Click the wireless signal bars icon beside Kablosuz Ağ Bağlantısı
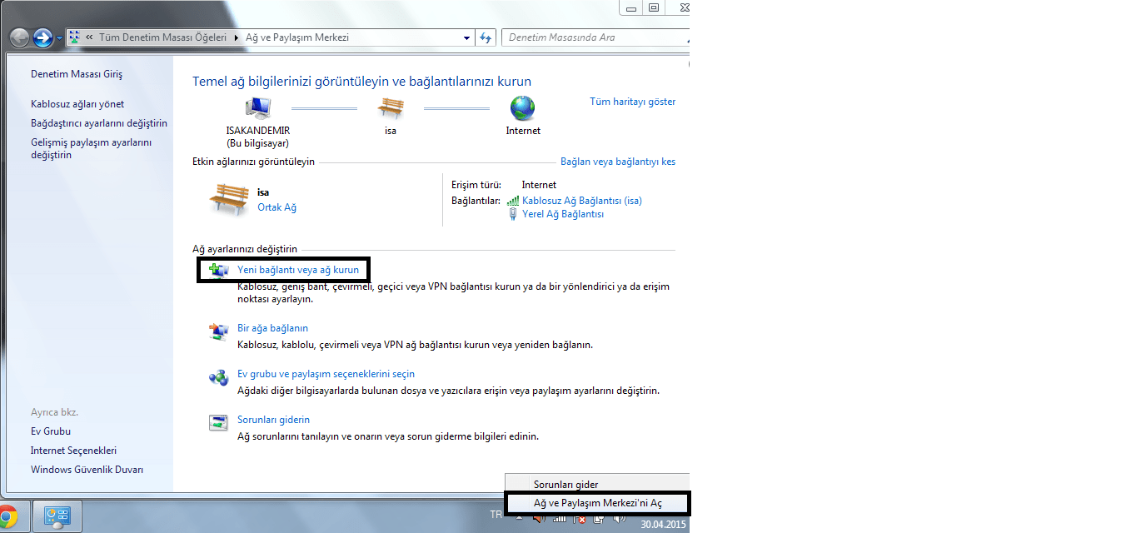The width and height of the screenshot is (1126, 533). point(513,201)
